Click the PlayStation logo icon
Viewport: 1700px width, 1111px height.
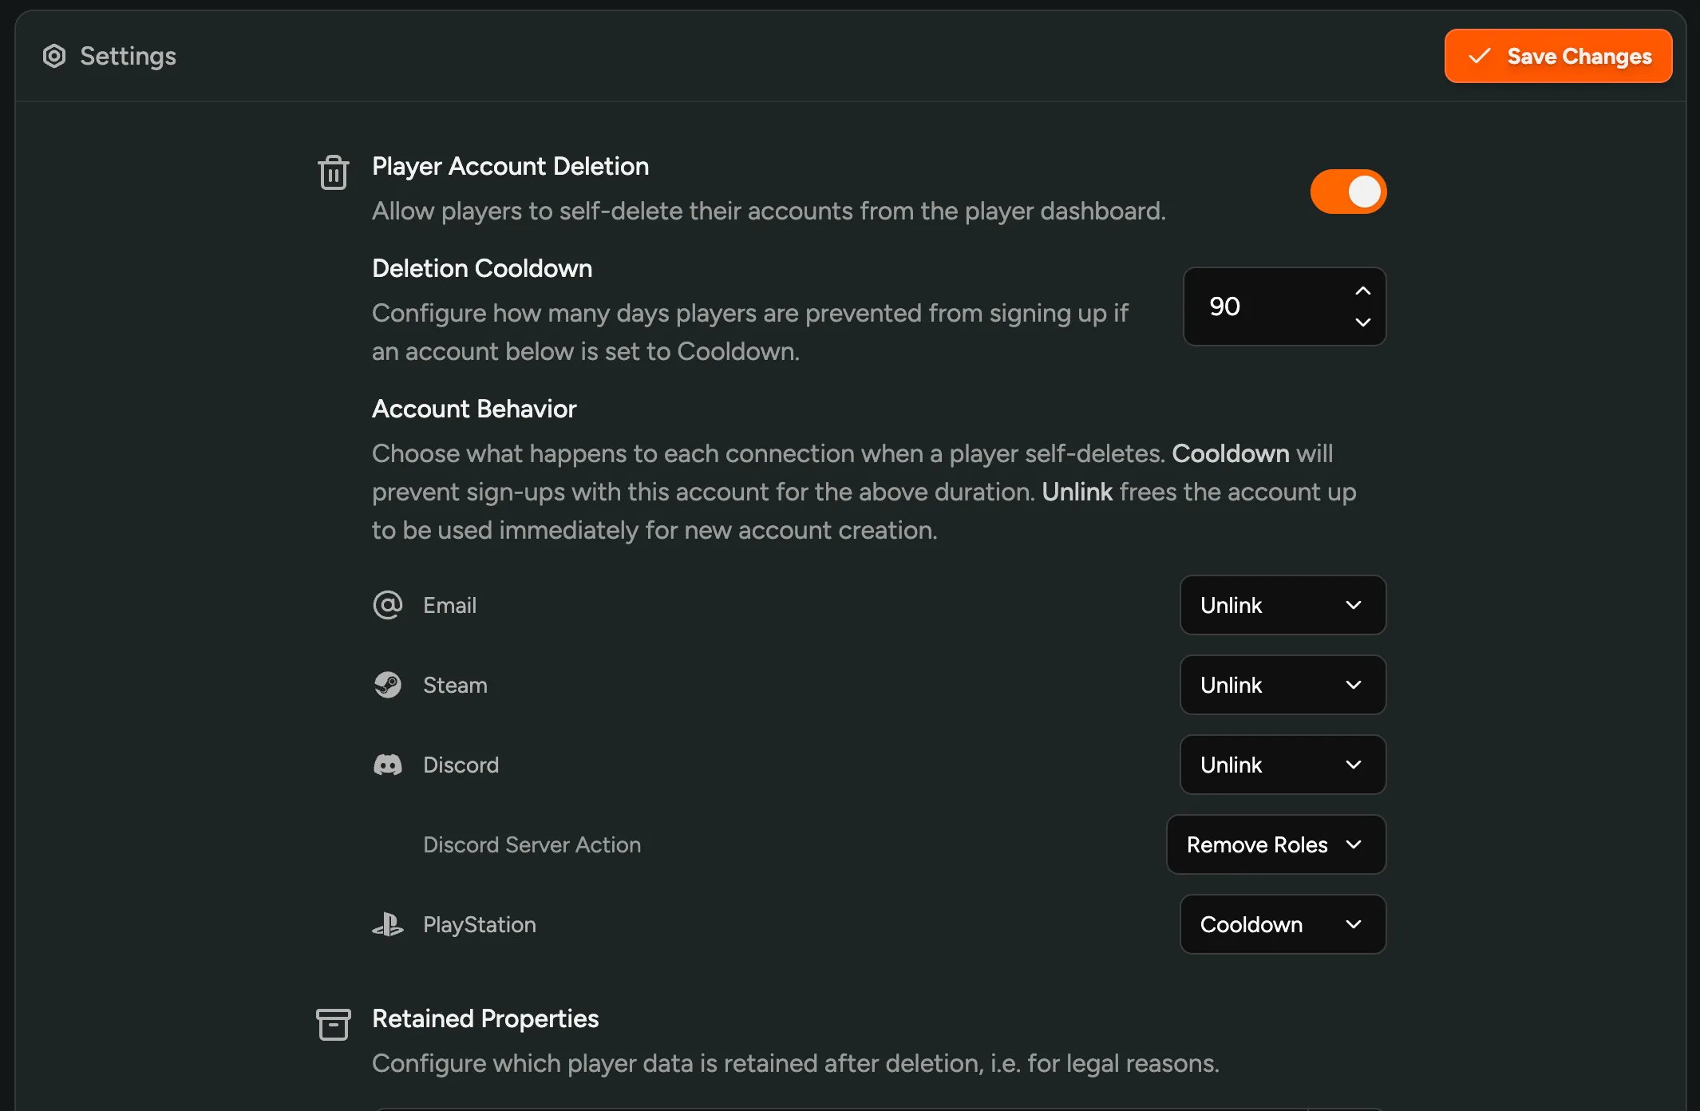tap(388, 924)
